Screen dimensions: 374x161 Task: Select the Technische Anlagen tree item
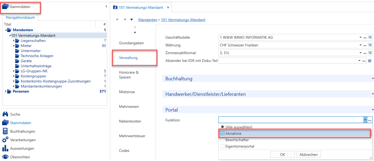click(37, 56)
